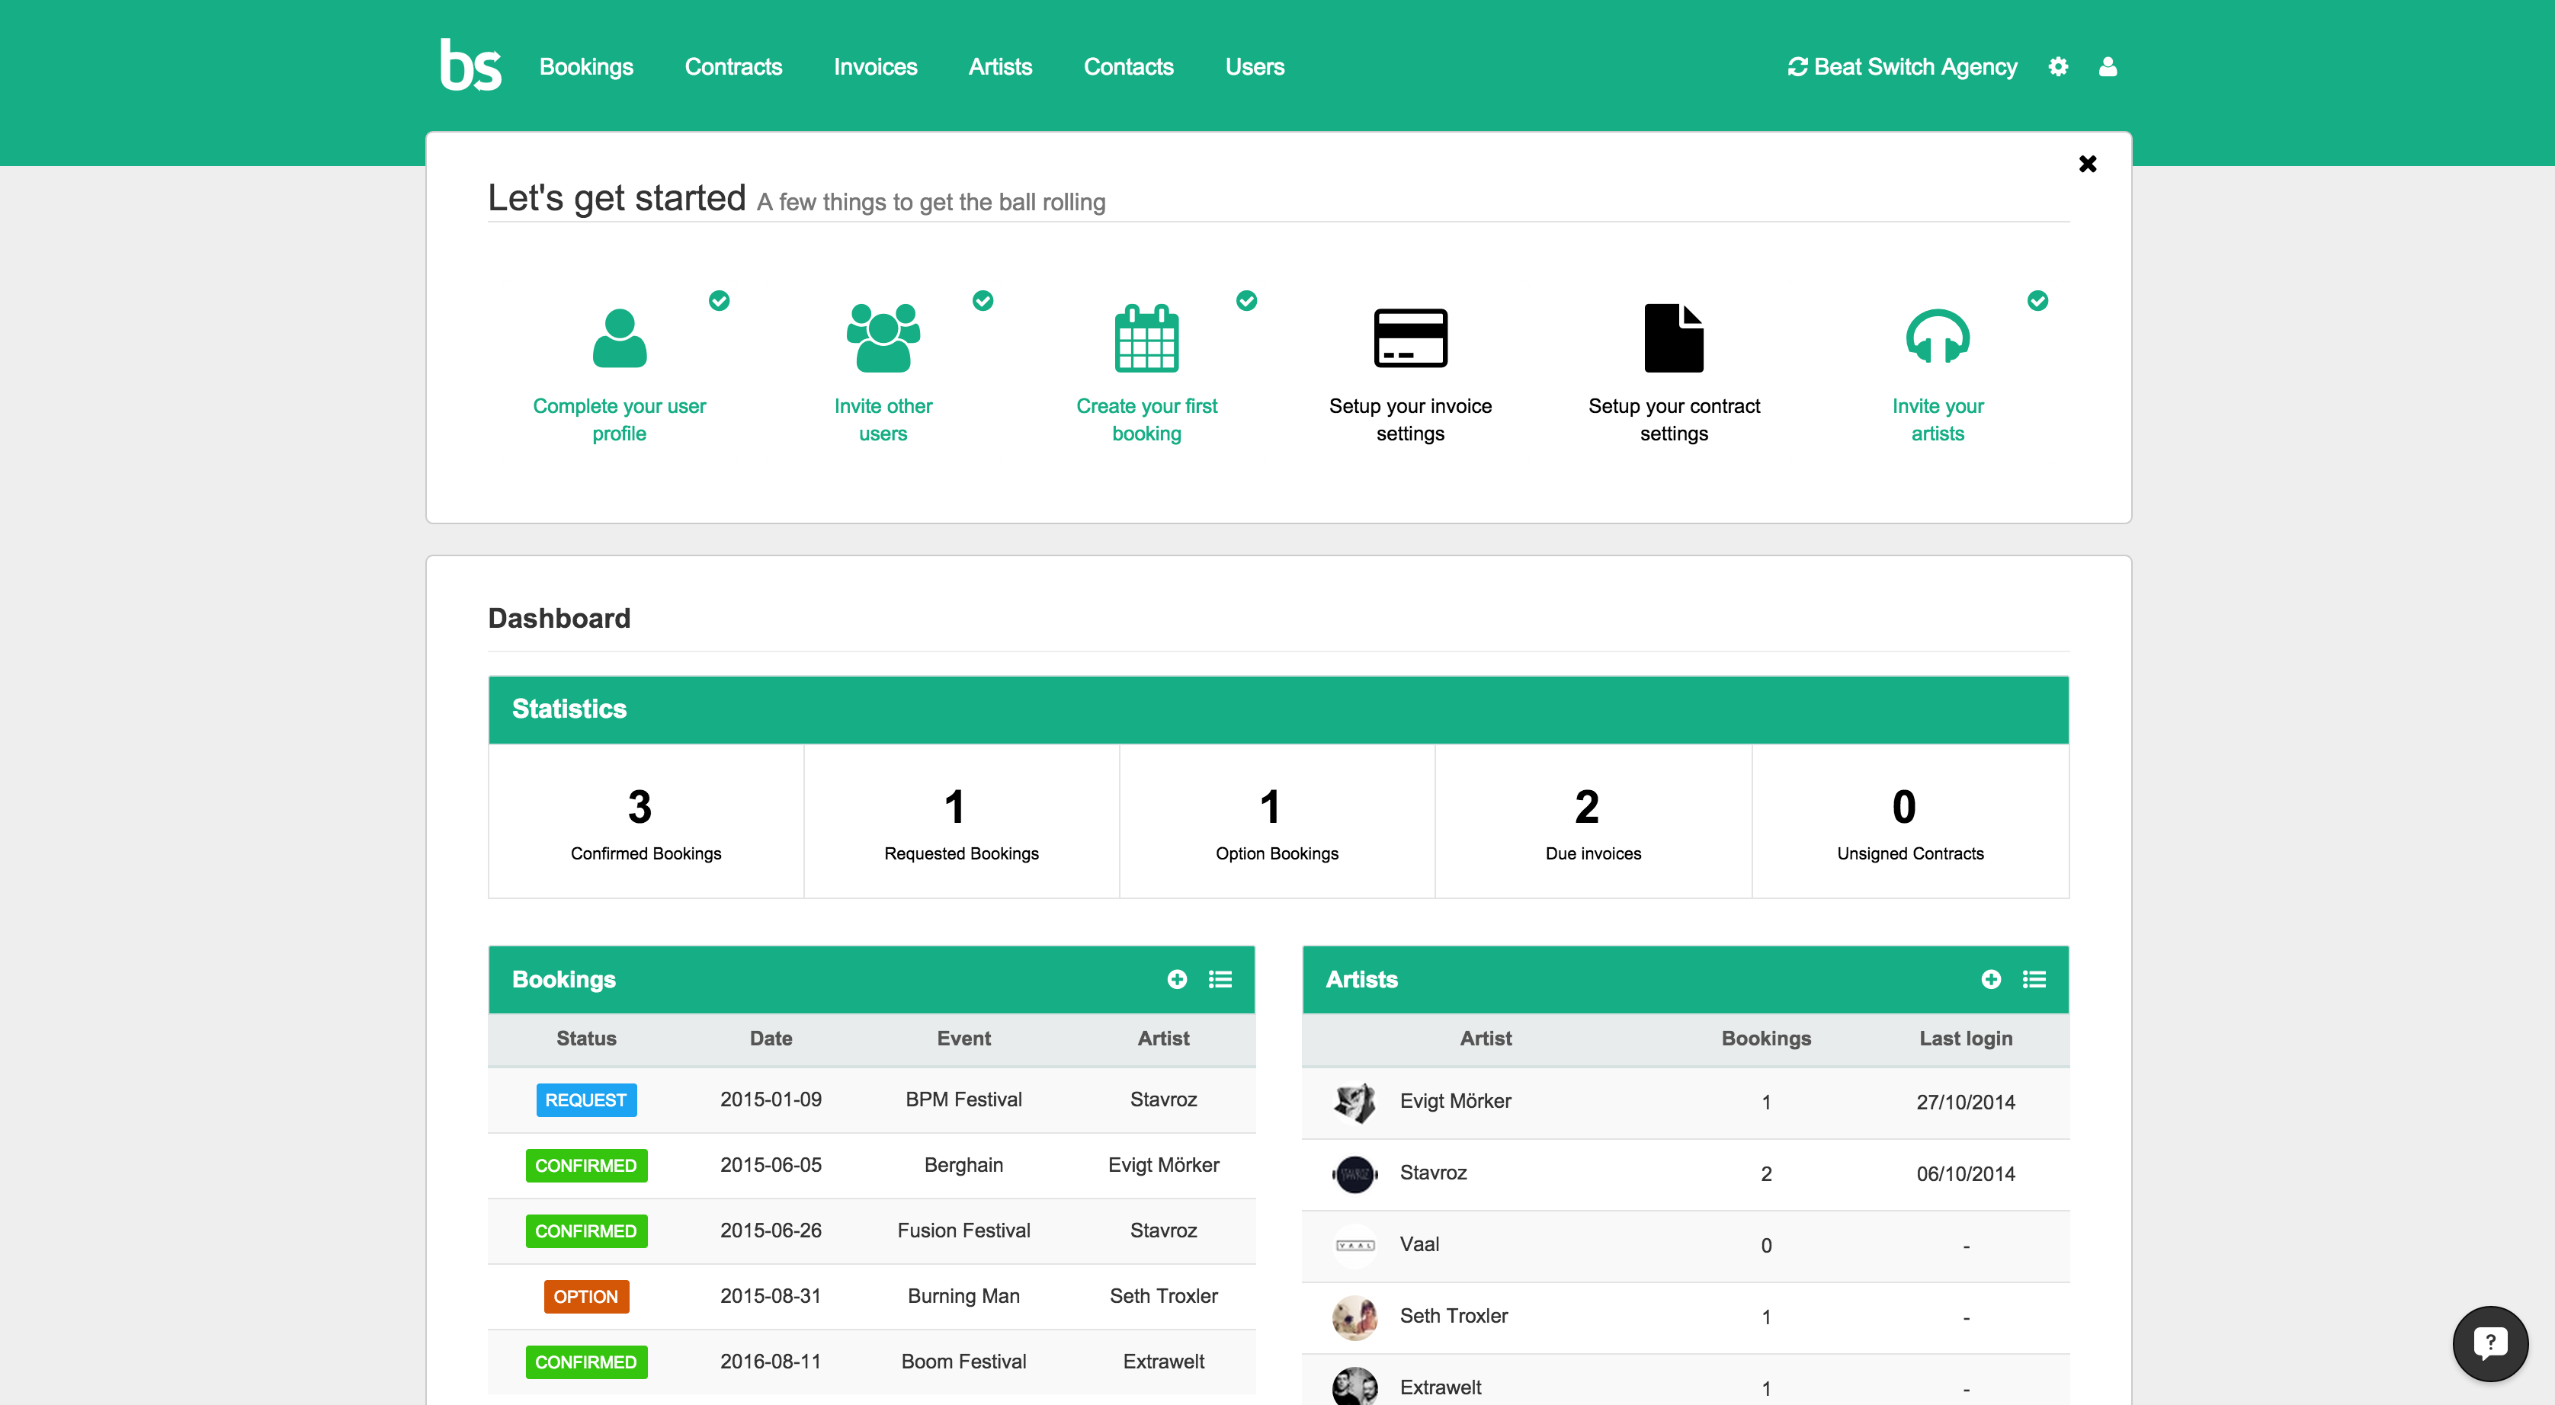Open the settings gear icon
This screenshot has height=1405, width=2555.
tap(2058, 66)
